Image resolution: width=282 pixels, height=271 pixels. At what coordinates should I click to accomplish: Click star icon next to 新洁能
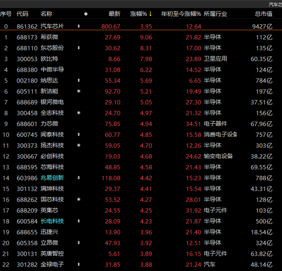(x=78, y=91)
